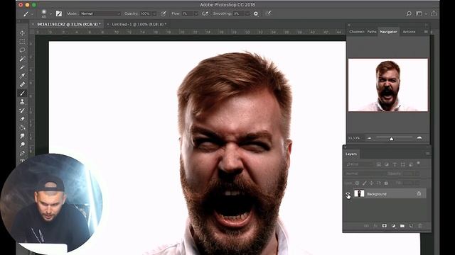The height and width of the screenshot is (255, 455).
Task: Select the Eraser tool
Action: (22, 119)
